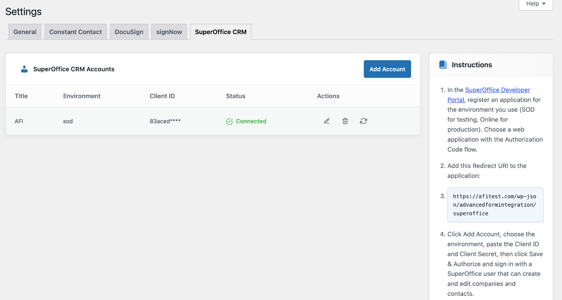The height and width of the screenshot is (300, 562).
Task: Click the green Connected checkmark icon
Action: 229,122
